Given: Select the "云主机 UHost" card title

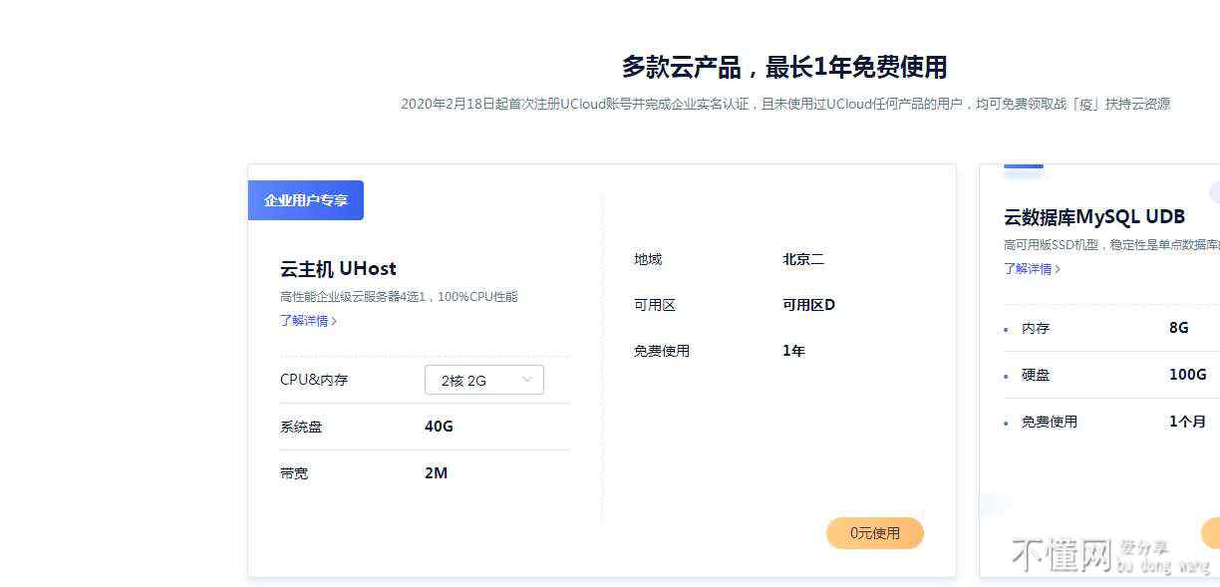Looking at the screenshot, I should coord(338,269).
